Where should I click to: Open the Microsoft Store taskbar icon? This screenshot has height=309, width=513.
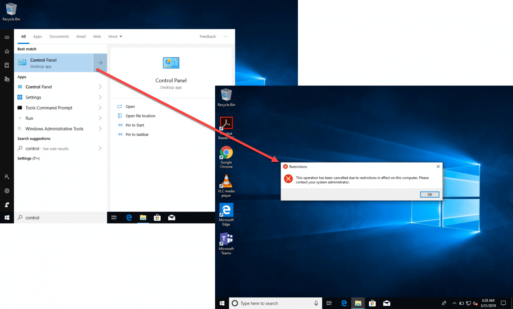coord(372,303)
